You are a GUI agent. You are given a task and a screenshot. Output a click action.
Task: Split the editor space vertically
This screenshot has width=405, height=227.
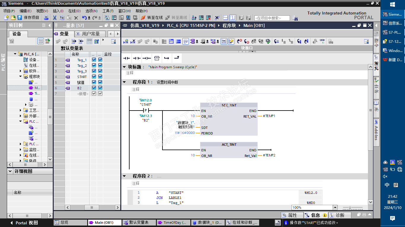(x=232, y=18)
